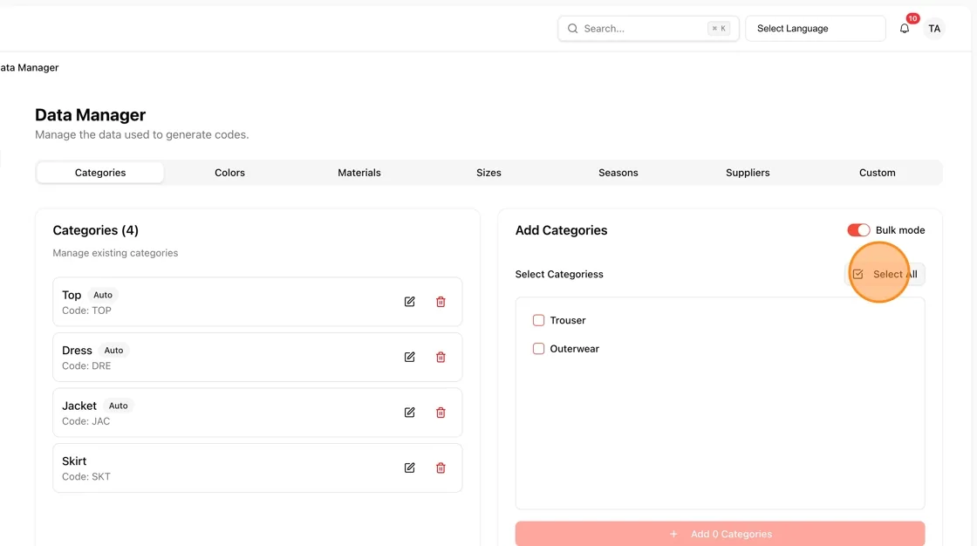Screen dimensions: 977x546
Task: Click the ⌘K shortcut hint
Action: (719, 29)
